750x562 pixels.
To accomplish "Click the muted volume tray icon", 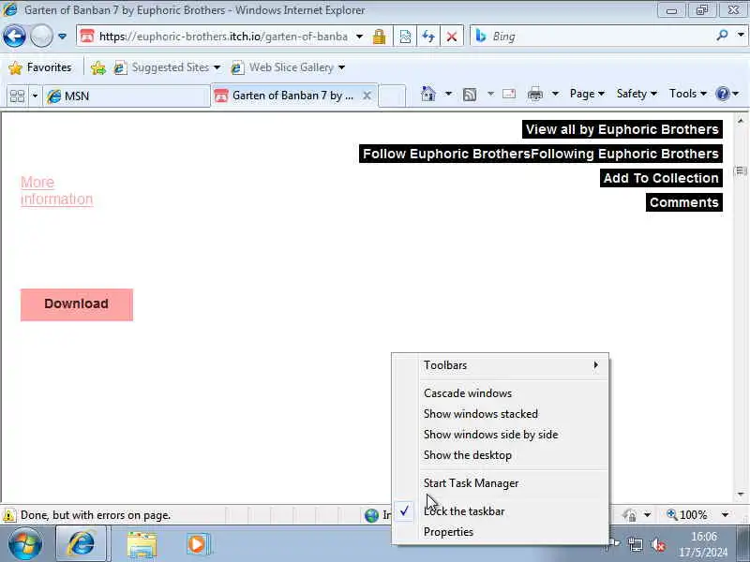I will tap(658, 544).
